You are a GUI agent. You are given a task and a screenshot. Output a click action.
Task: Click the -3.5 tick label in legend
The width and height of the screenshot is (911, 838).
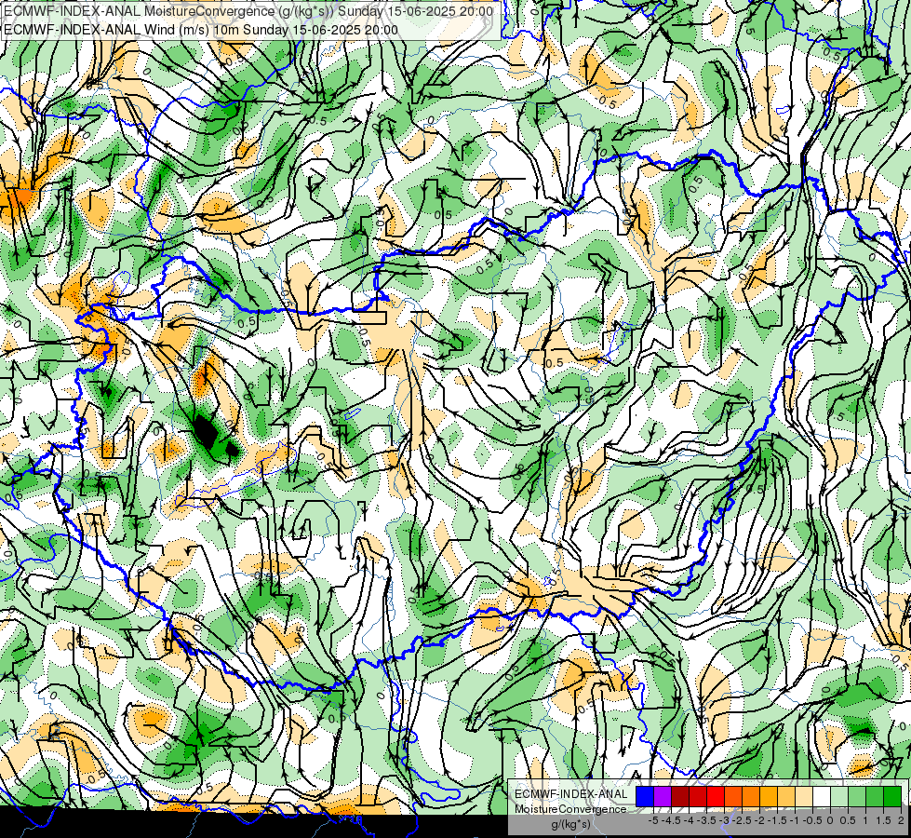tap(706, 820)
